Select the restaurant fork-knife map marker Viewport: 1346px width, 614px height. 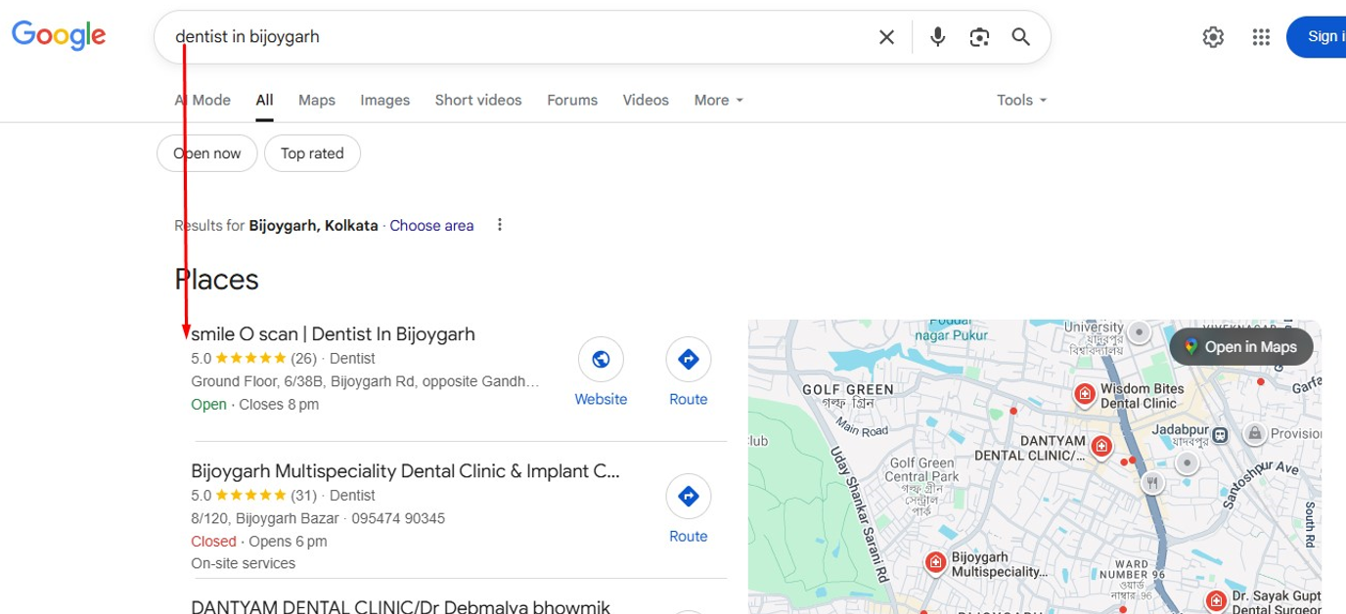(x=1154, y=481)
